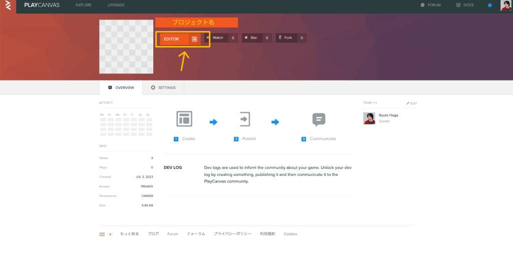Viewport: 513px width, 256px height.
Task: Open UPGRADE in top navigation
Action: click(x=116, y=5)
